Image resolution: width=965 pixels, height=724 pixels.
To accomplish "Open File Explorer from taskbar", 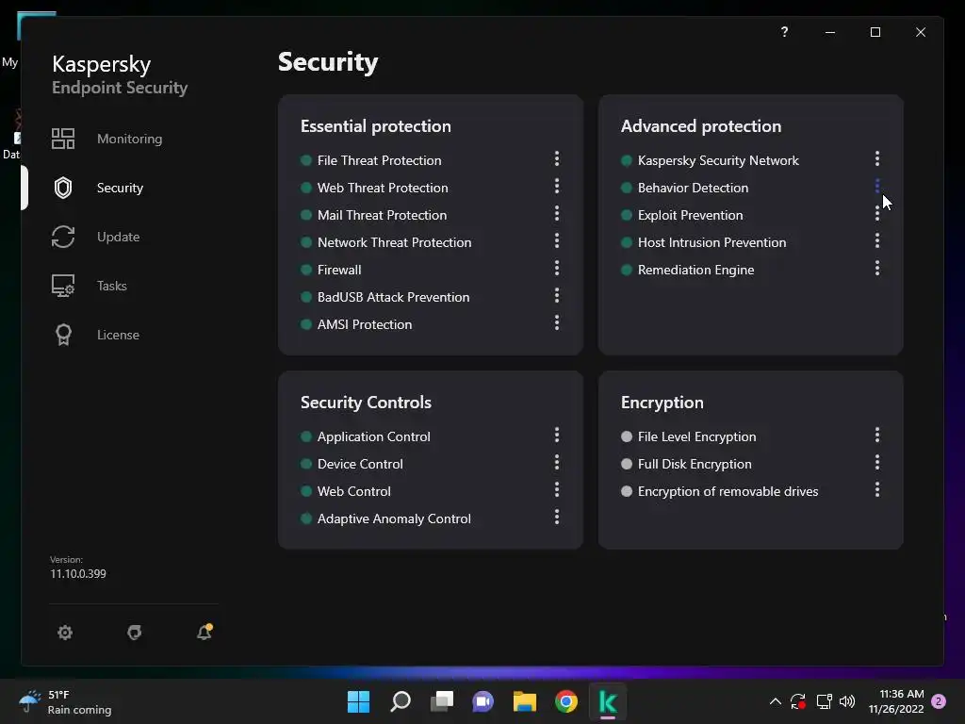I will [x=525, y=701].
